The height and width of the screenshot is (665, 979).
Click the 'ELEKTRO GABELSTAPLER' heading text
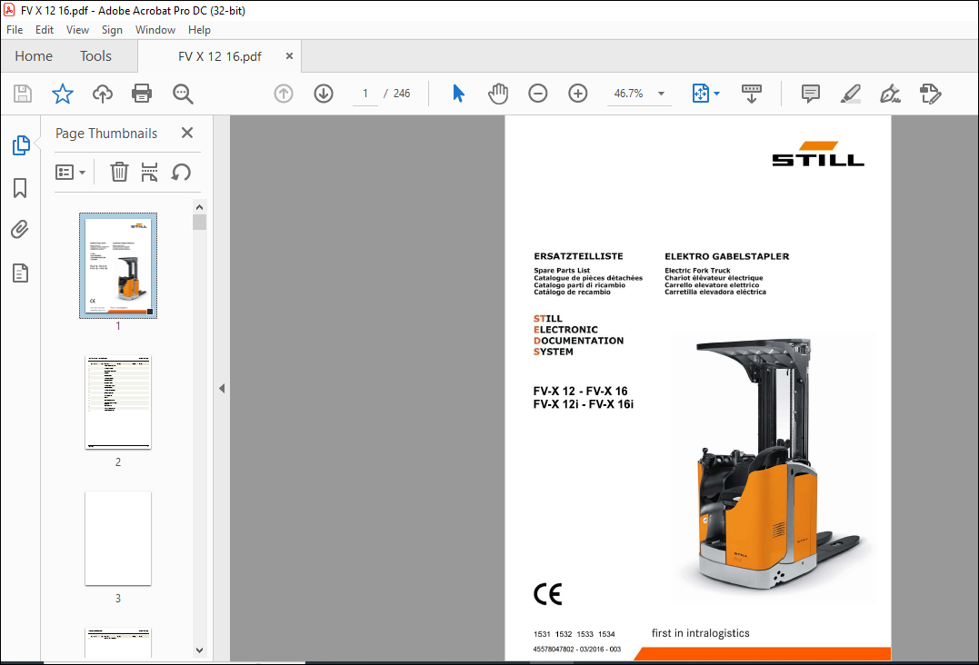point(727,256)
